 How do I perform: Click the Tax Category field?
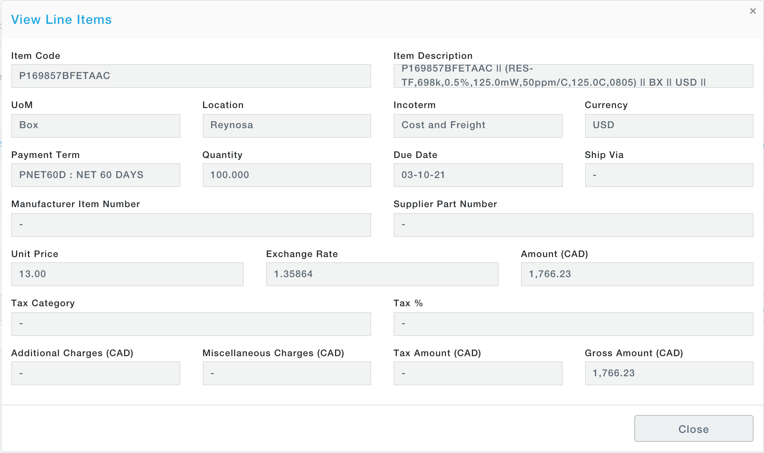coord(191,324)
